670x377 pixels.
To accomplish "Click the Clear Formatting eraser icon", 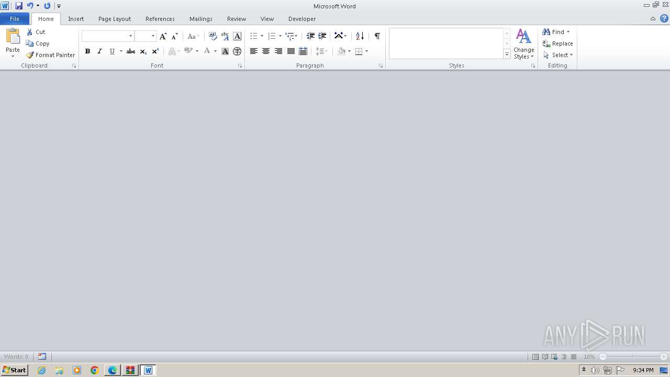I will pyautogui.click(x=213, y=36).
